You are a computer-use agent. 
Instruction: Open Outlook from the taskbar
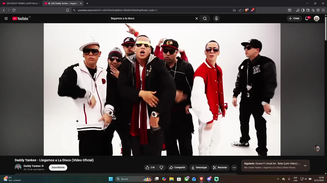(x=194, y=179)
